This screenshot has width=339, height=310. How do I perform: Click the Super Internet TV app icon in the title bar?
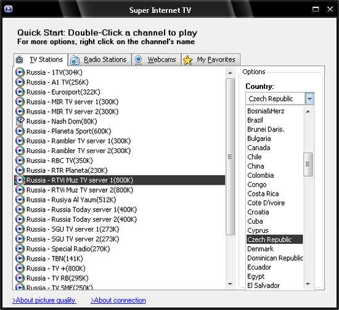(x=8, y=9)
